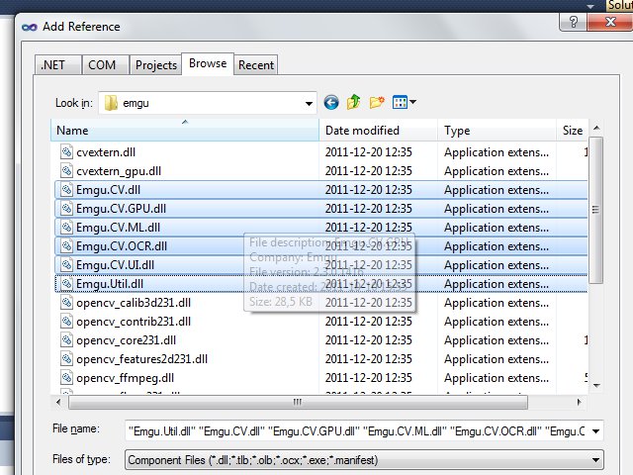Sort files by Type column

pyautogui.click(x=497, y=131)
